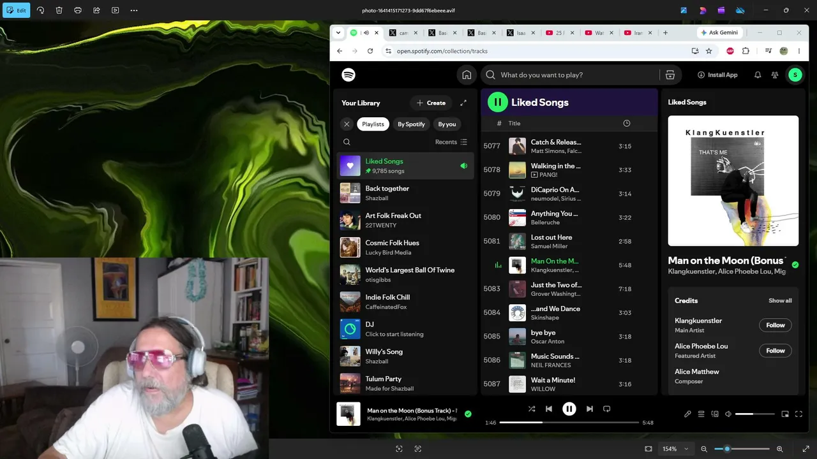
Task: Open Ask Gemini in Chrome
Action: point(719,33)
